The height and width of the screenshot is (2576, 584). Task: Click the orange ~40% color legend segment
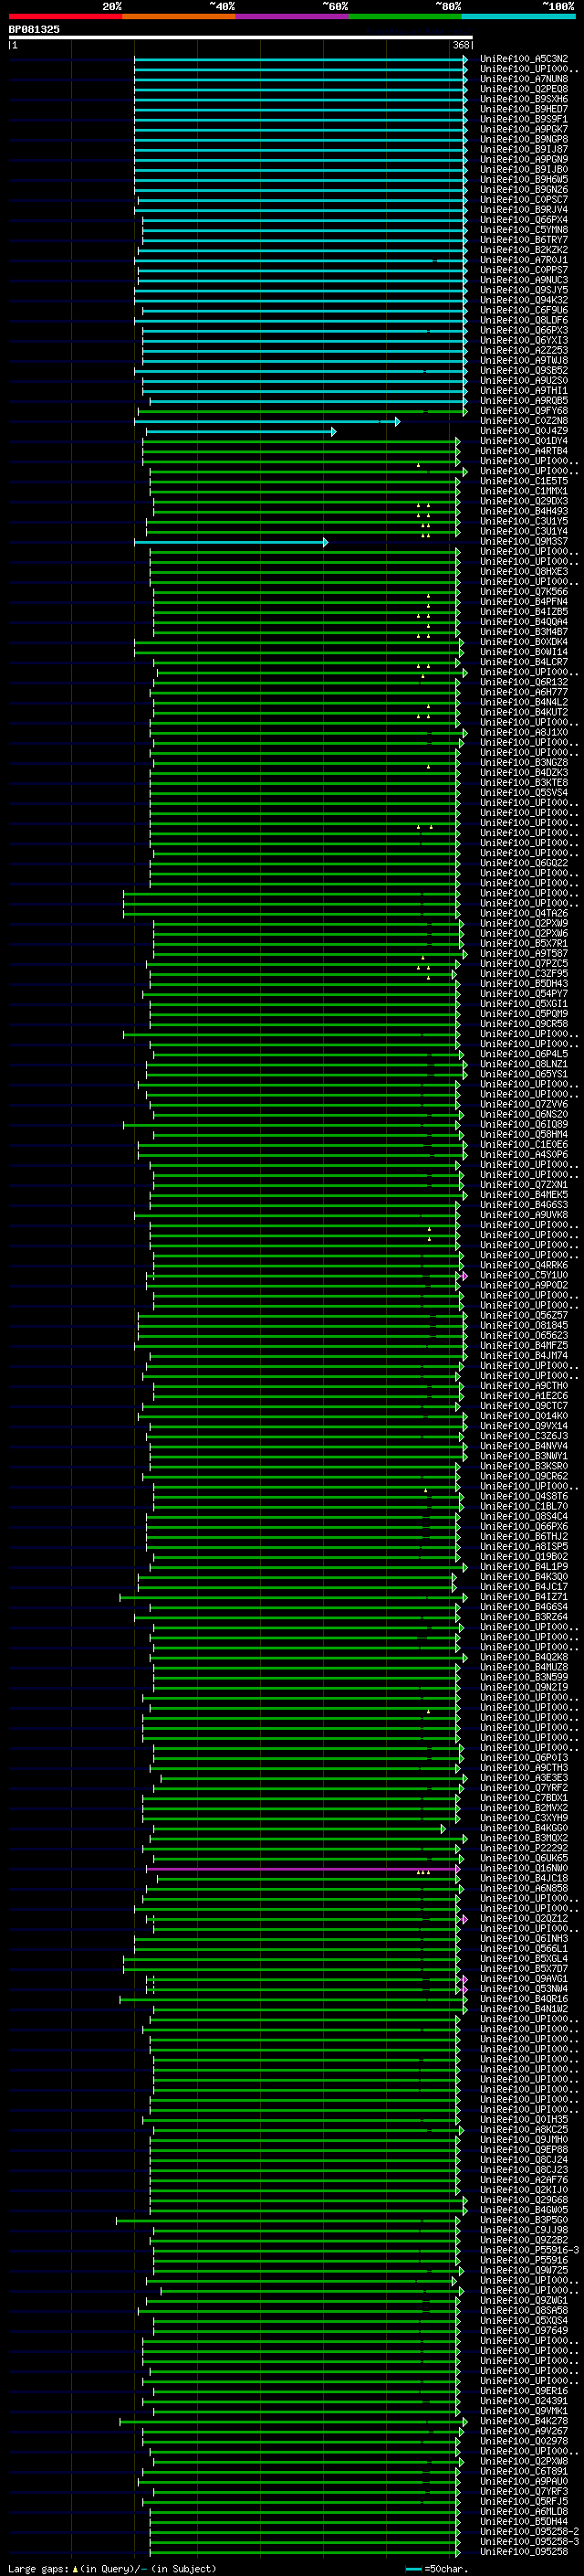pos(179,16)
